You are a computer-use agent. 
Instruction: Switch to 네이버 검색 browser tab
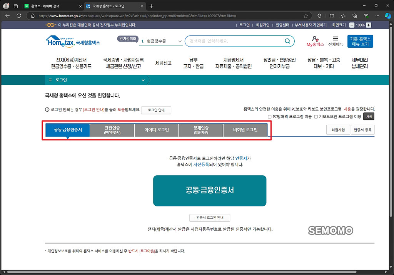53,6
